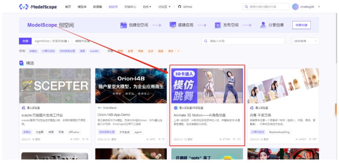Open the 文档中心 nav item

[x=130, y=7]
